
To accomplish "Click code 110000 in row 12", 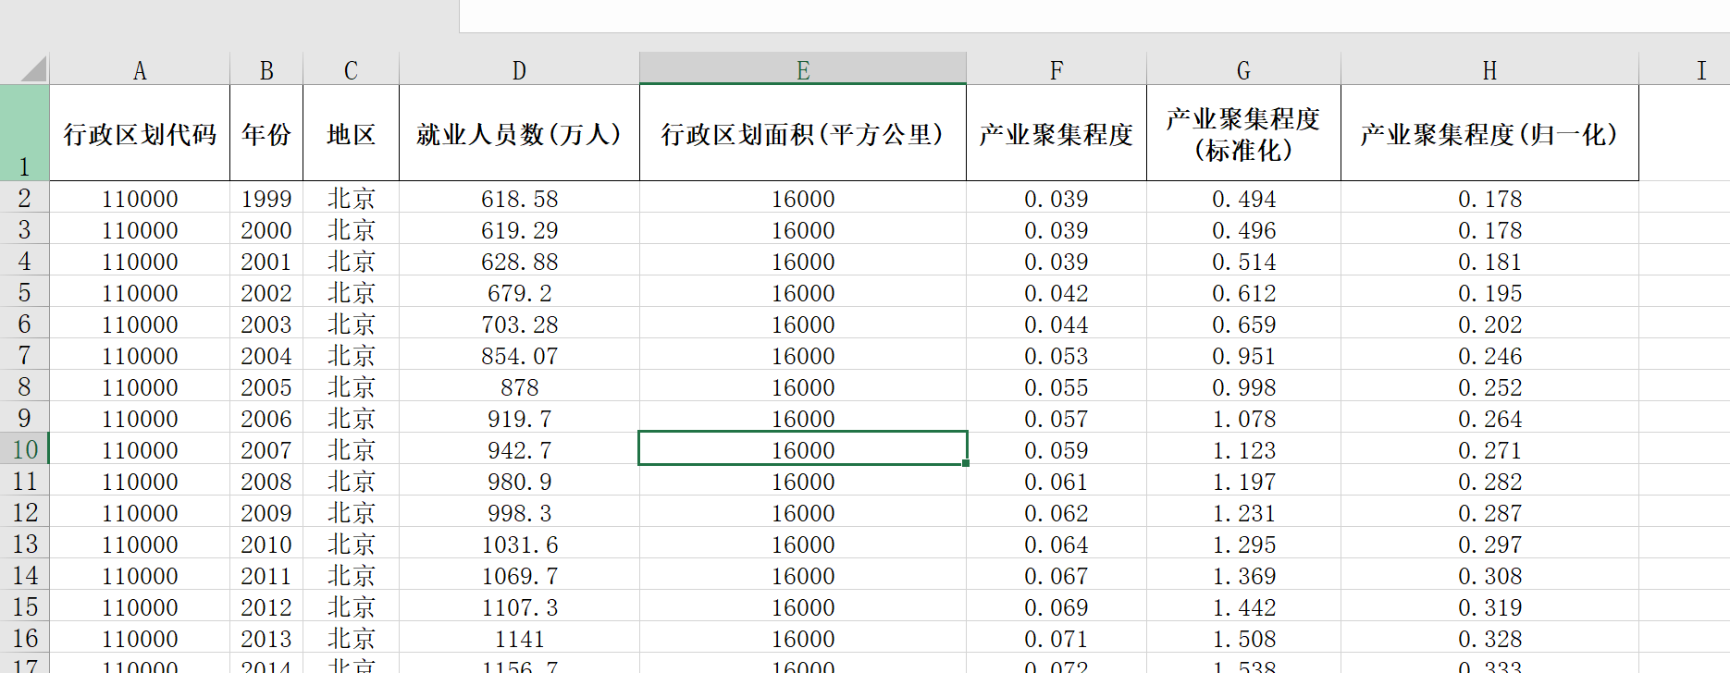I will click(140, 512).
